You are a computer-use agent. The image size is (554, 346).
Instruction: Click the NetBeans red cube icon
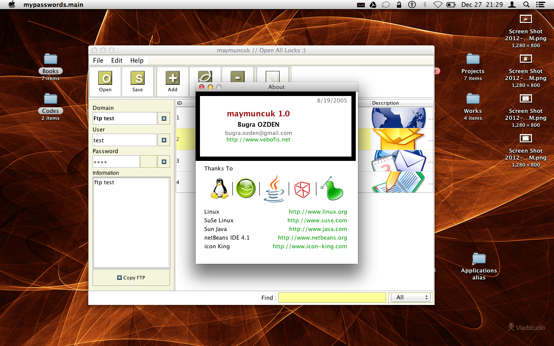point(302,189)
